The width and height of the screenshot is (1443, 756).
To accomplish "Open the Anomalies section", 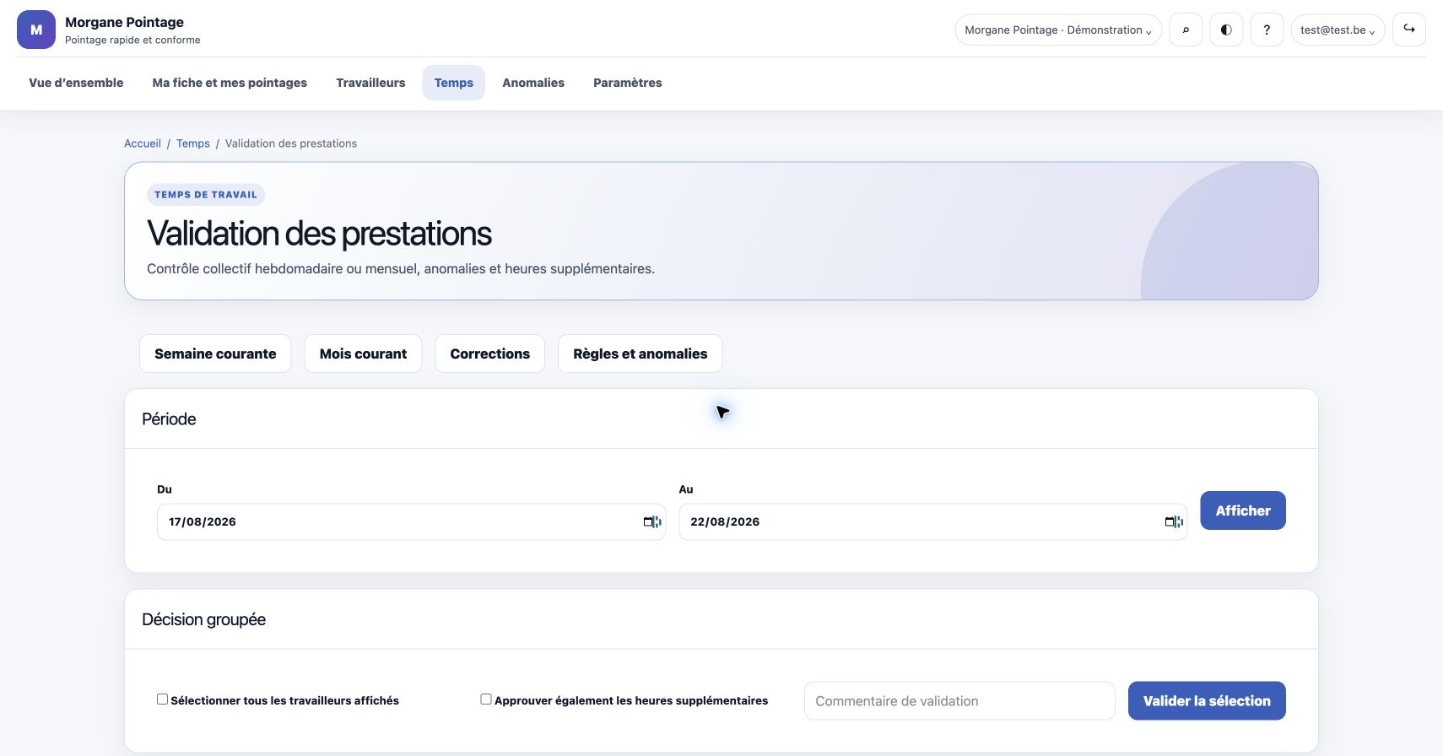I will click(533, 83).
